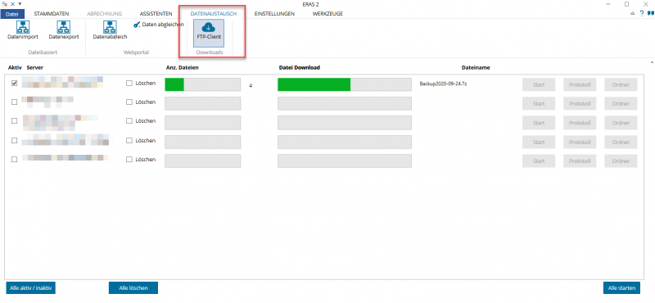
Task: Click the Daten abgleichen key item
Action: tap(159, 25)
